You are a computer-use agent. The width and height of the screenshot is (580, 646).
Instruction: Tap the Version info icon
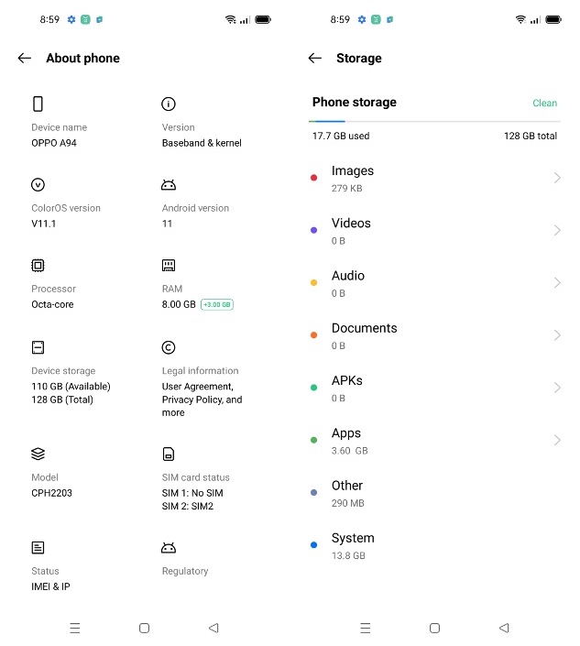(x=169, y=104)
